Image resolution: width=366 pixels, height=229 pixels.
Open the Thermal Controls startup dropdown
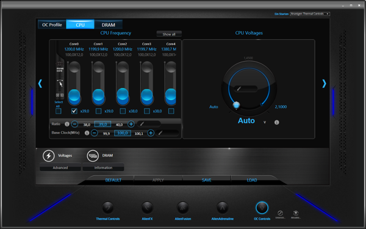click(x=310, y=14)
